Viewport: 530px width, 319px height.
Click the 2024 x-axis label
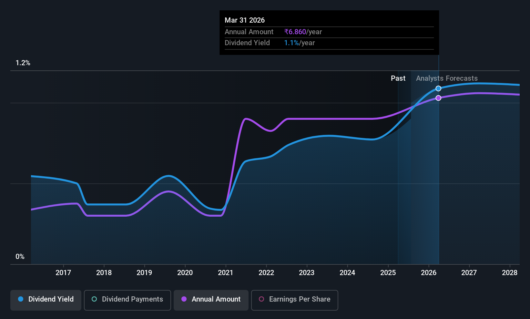pos(347,273)
